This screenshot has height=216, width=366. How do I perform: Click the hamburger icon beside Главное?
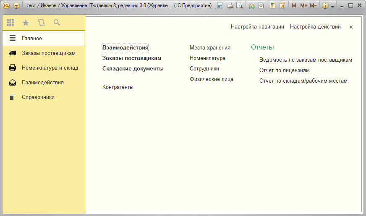[13, 38]
